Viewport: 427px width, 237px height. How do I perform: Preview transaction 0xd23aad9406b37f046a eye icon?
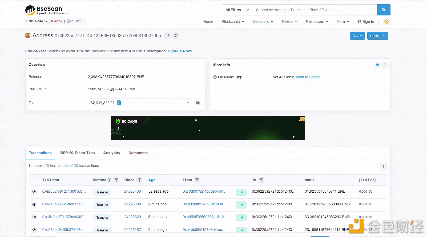pos(34,230)
